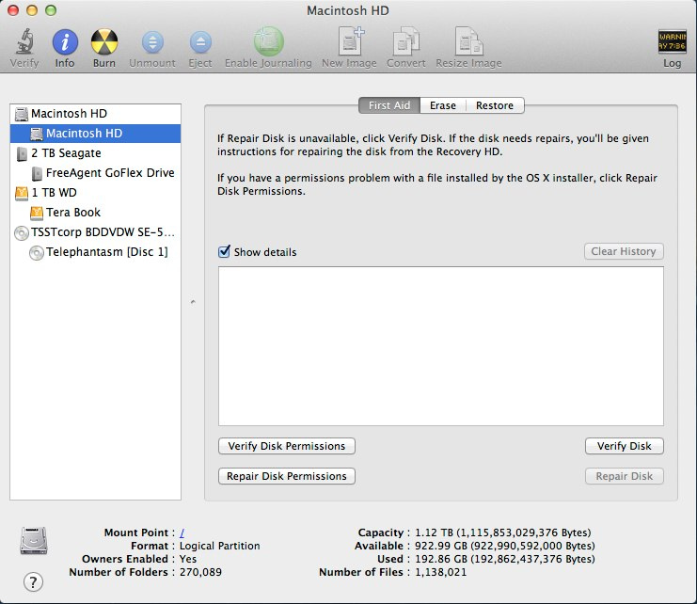Click the Verify microscope icon in toolbar
The width and height of the screenshot is (697, 604).
pos(24,41)
